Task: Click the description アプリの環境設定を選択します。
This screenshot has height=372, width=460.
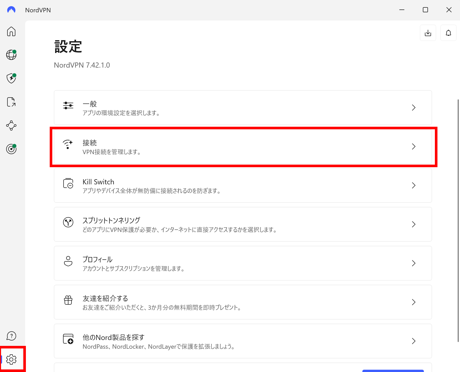Action: pos(121,113)
